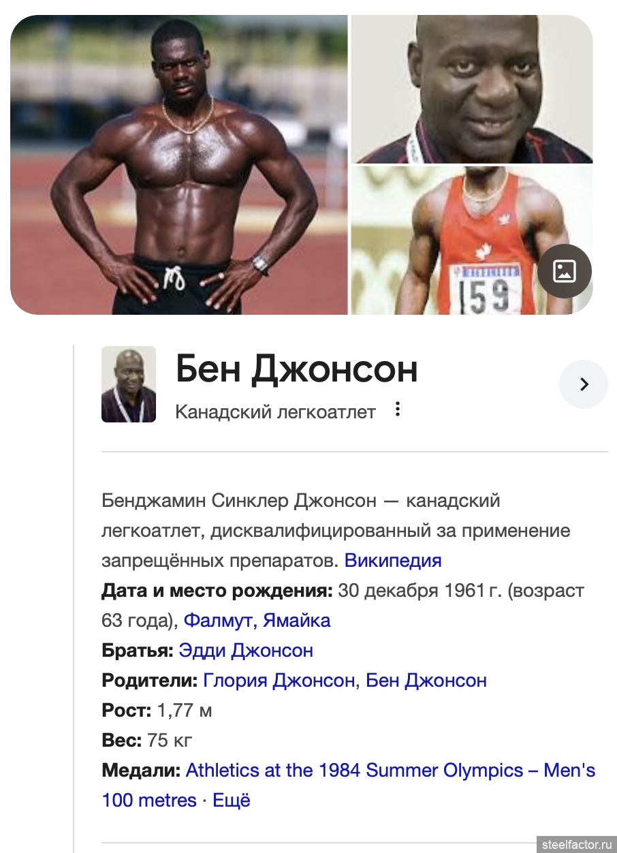
Task: Expand panel with right chevron arrow
Action: tap(584, 384)
